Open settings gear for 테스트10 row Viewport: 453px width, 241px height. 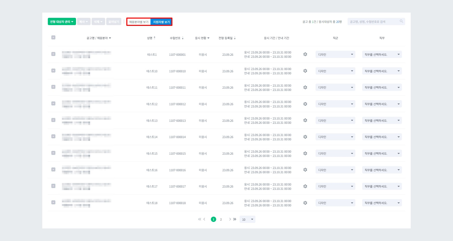[305, 71]
